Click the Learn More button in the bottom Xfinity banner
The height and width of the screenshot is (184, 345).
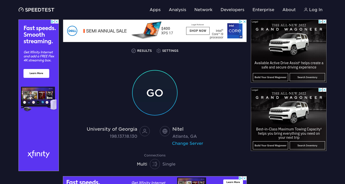coord(233,182)
